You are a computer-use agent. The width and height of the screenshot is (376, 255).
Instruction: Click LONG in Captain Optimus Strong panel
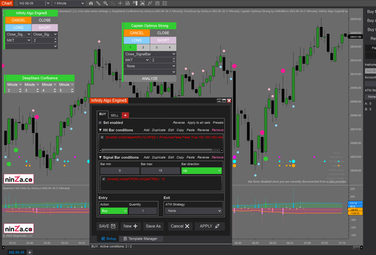tap(137, 41)
